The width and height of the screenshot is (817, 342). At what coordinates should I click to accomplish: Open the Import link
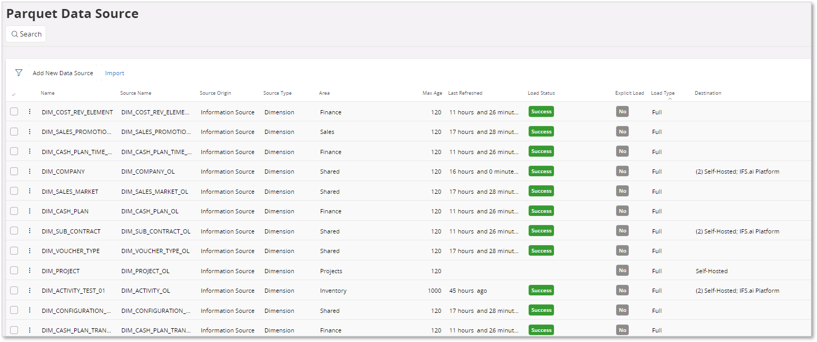click(x=115, y=73)
